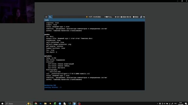The image size is (188, 105).
Task: Open Telegram from the taskbar
Action: coord(60,104)
